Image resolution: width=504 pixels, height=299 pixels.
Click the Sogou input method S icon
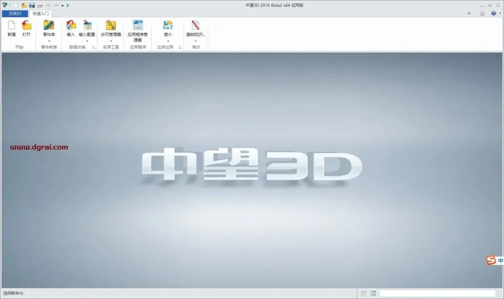[490, 260]
